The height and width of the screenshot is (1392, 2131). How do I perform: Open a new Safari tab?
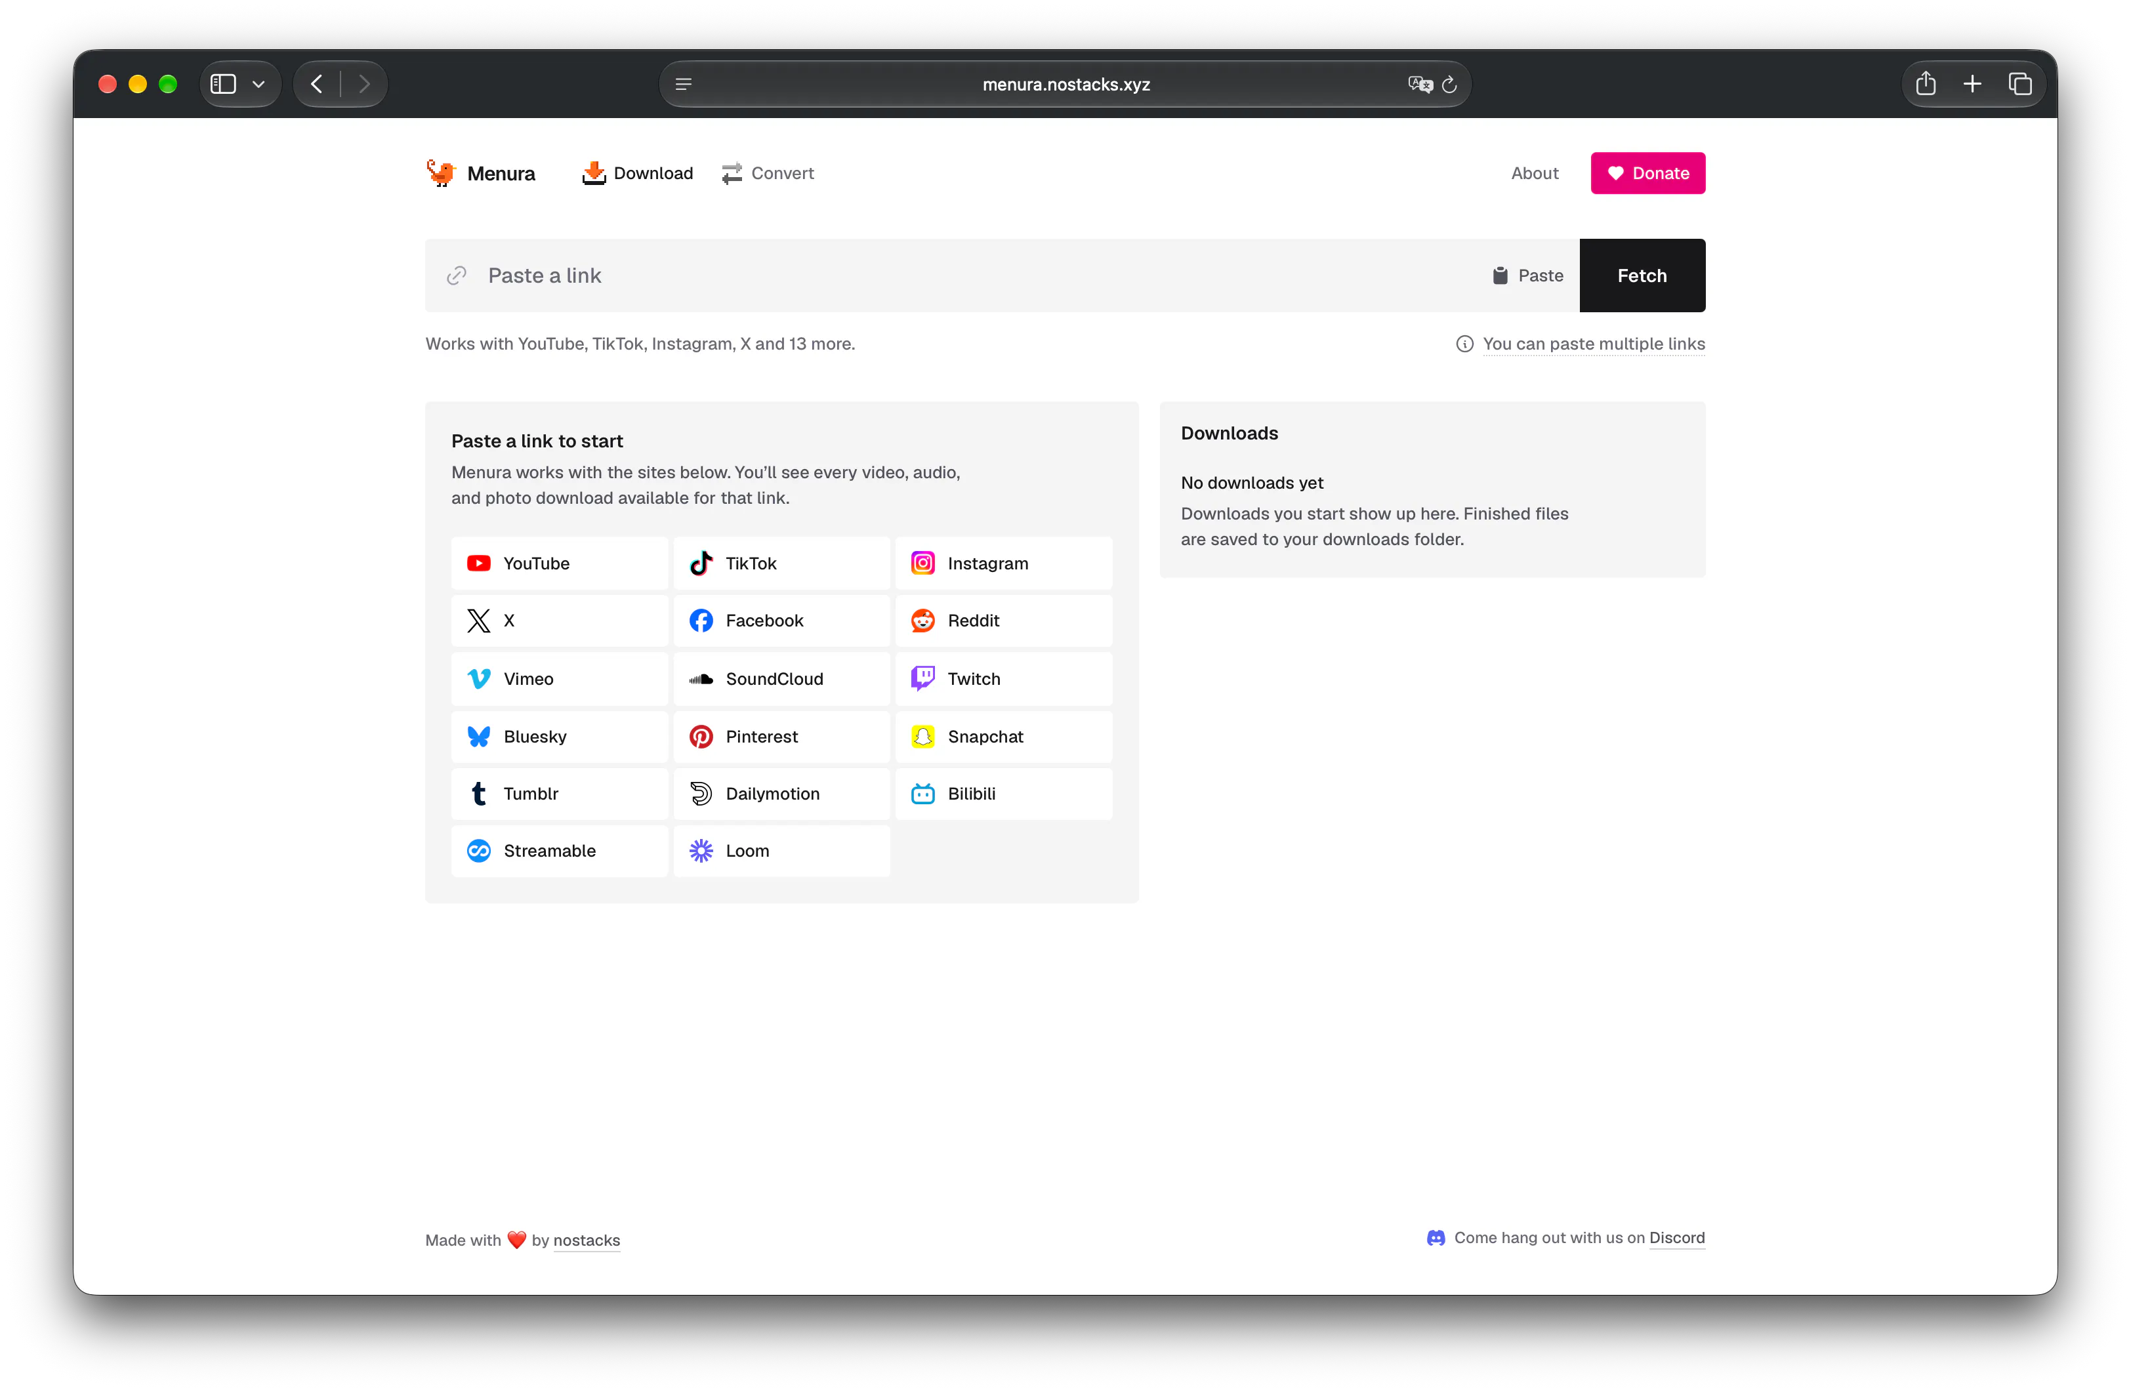click(x=1972, y=84)
